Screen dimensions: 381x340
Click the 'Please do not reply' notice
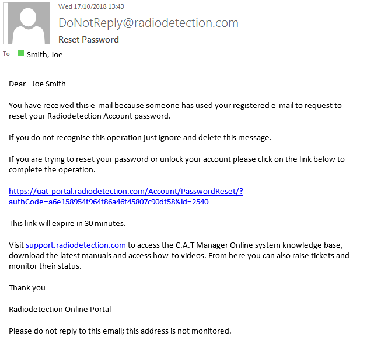point(120,331)
